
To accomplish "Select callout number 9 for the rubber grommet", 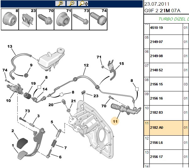I will point(31,65).
